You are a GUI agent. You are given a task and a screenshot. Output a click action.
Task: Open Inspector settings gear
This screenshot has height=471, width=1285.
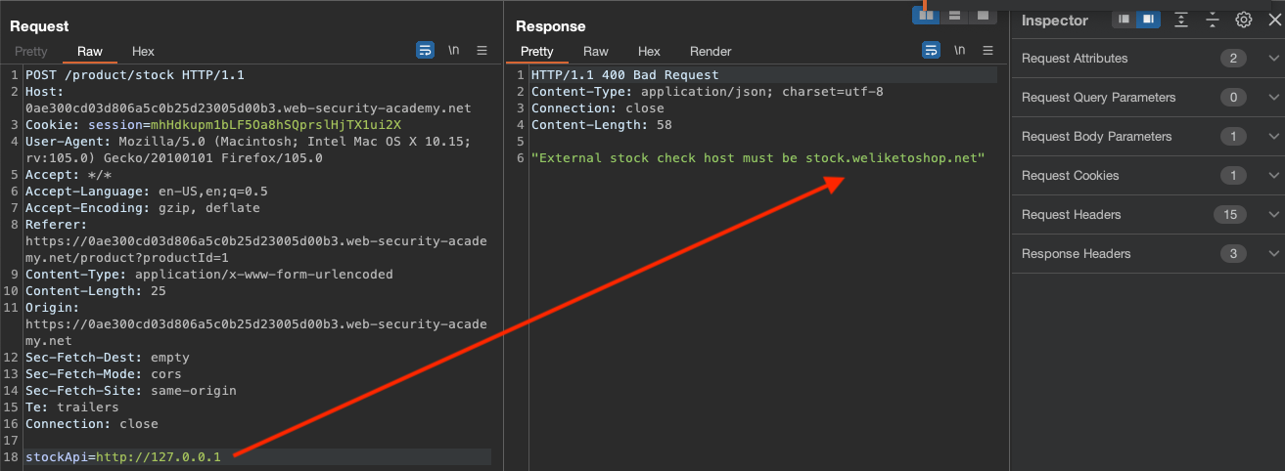pyautogui.click(x=1243, y=20)
